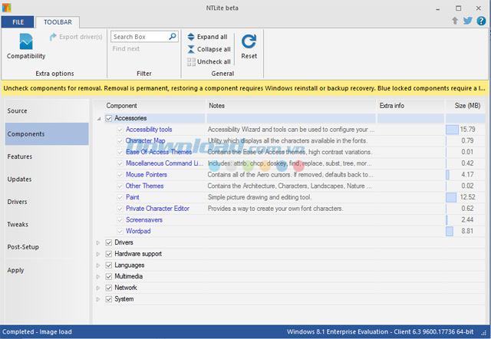Click the Collapse all icon
Viewport: 491px width, 339px height.
point(191,49)
